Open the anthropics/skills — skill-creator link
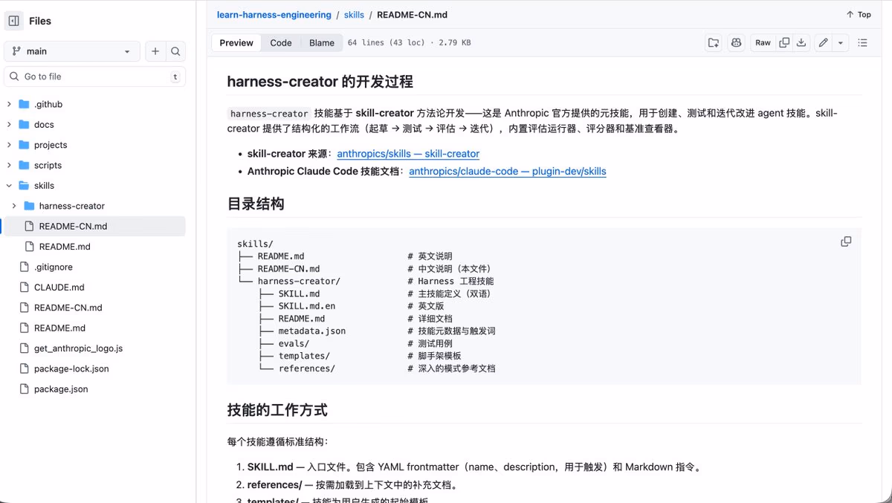 408,154
